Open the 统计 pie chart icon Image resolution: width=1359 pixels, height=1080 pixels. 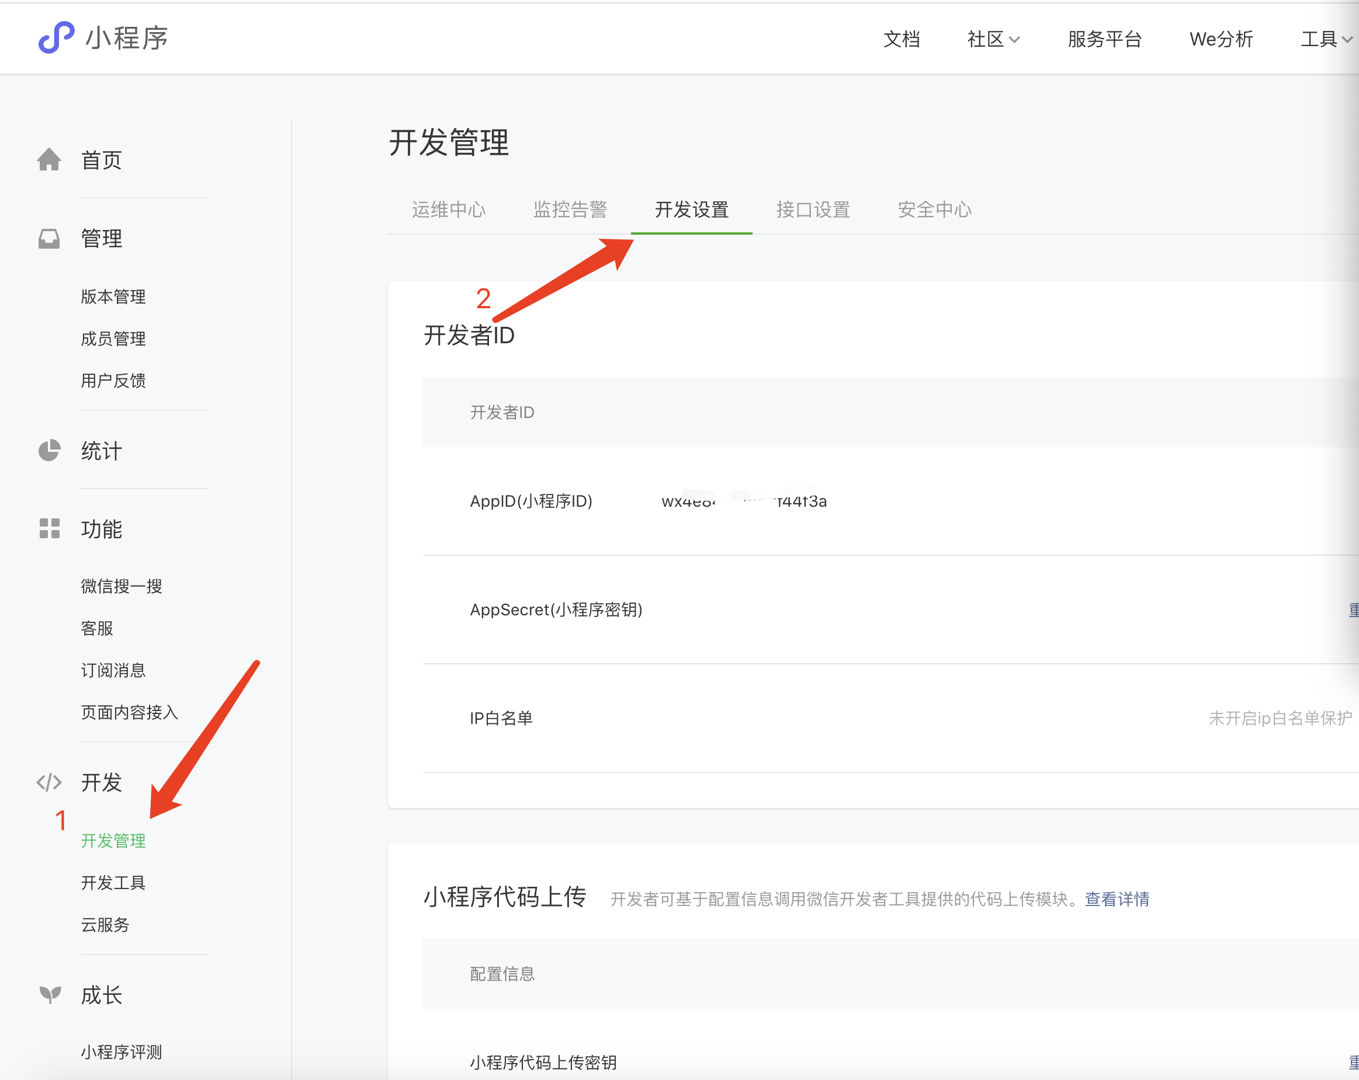click(x=49, y=451)
